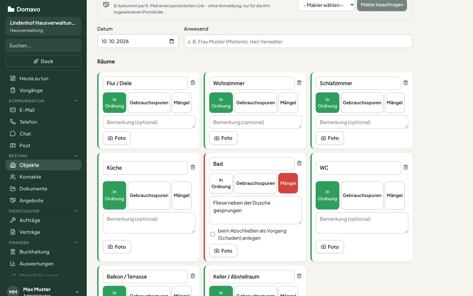Set Flur / Diele to Mängel
Screen dimensions: 473x296
pos(182,103)
